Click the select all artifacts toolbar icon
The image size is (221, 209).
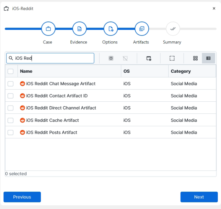pos(111,58)
